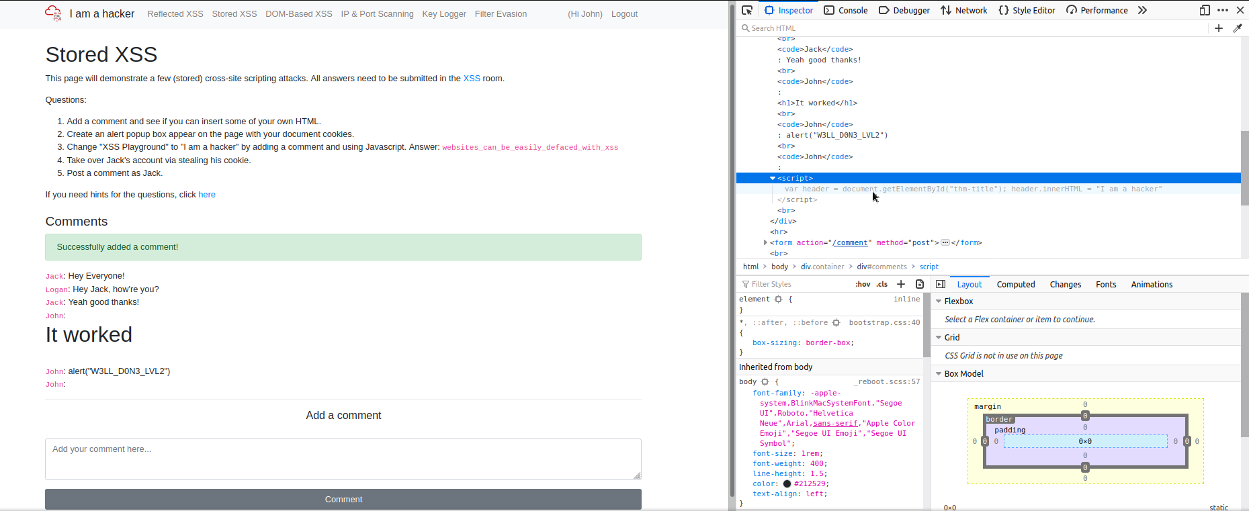Open devtools customize three-dot menu
Viewport: 1249px width, 511px height.
pos(1223,10)
